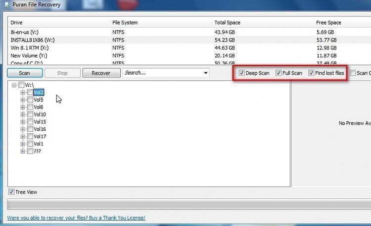The height and width of the screenshot is (226, 371).
Task: Disable the Full Scan option
Action: [278, 73]
